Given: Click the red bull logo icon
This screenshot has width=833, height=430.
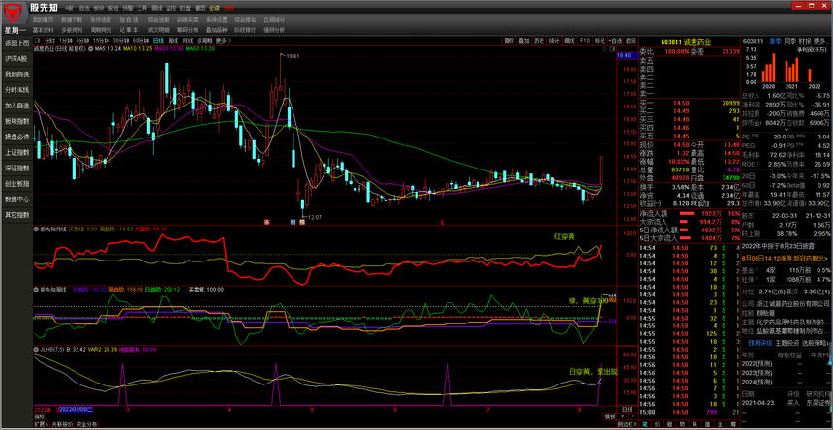Looking at the screenshot, I should (x=14, y=11).
